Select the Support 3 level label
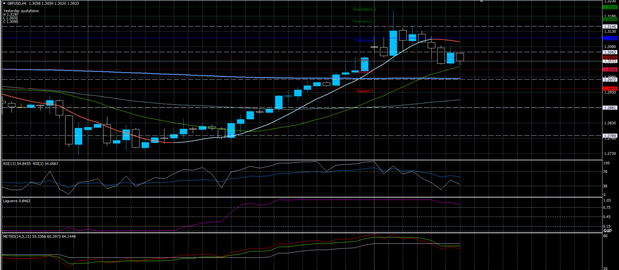 coord(364,91)
